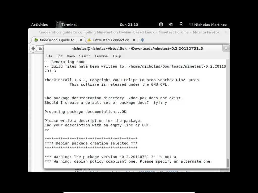Screen dimensions: 258x193
Task: Click the chat status icon beside username
Action: pos(191,24)
